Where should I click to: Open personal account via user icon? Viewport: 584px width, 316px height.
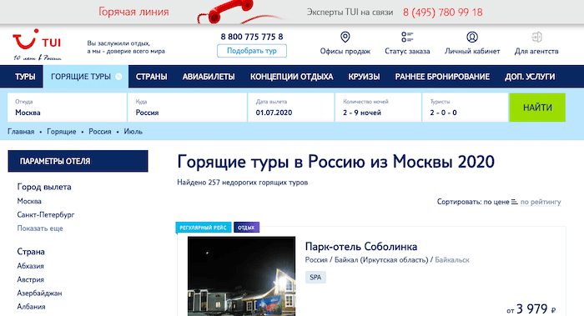[472, 38]
